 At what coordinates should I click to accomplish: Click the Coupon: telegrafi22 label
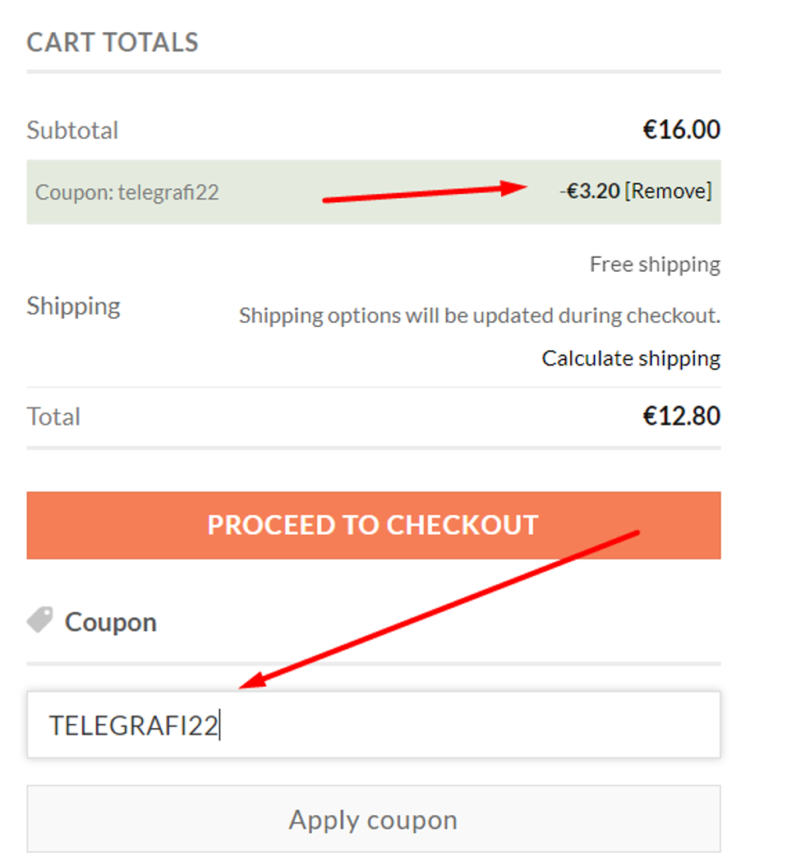point(127,192)
